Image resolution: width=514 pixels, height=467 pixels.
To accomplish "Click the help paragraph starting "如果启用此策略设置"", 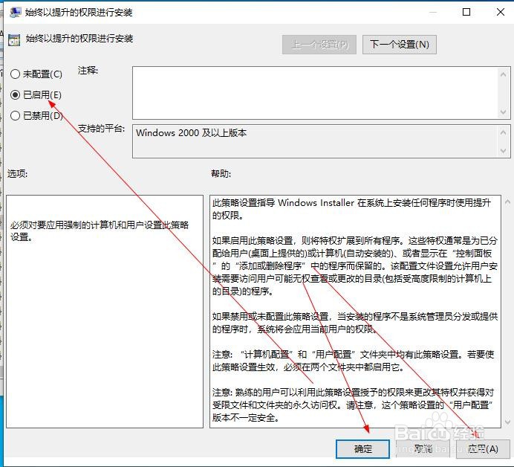I will tap(355, 265).
